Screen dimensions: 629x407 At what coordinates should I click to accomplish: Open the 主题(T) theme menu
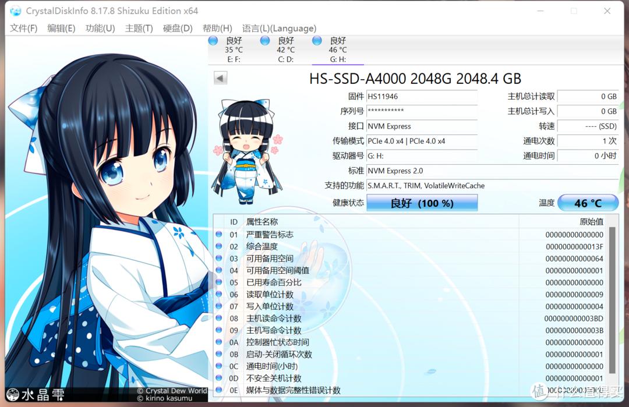coord(139,28)
